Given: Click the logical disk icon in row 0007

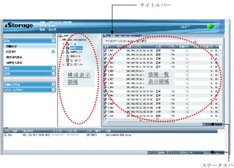Looking at the screenshot, I should coord(105,79).
